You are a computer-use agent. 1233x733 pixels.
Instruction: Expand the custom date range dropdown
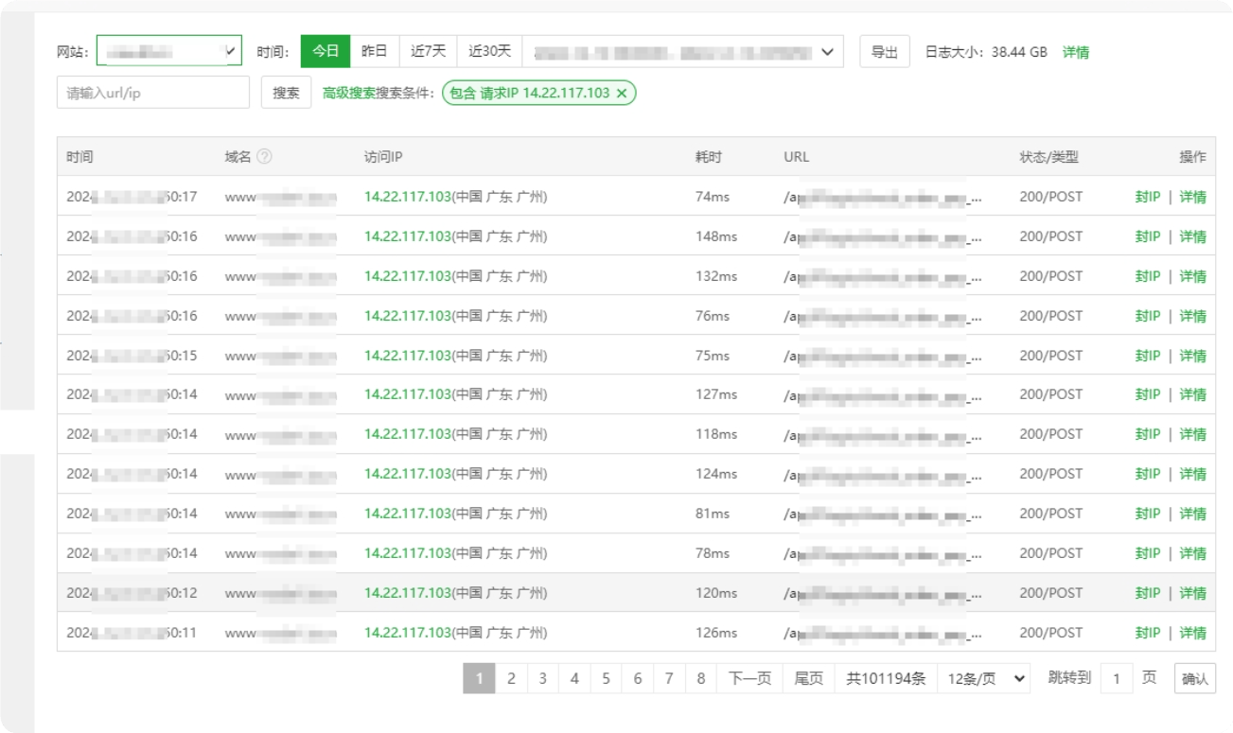tap(826, 51)
